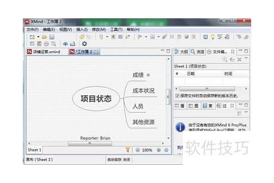Click the paperclip attachment icon
274x183 pixels.
164,37
